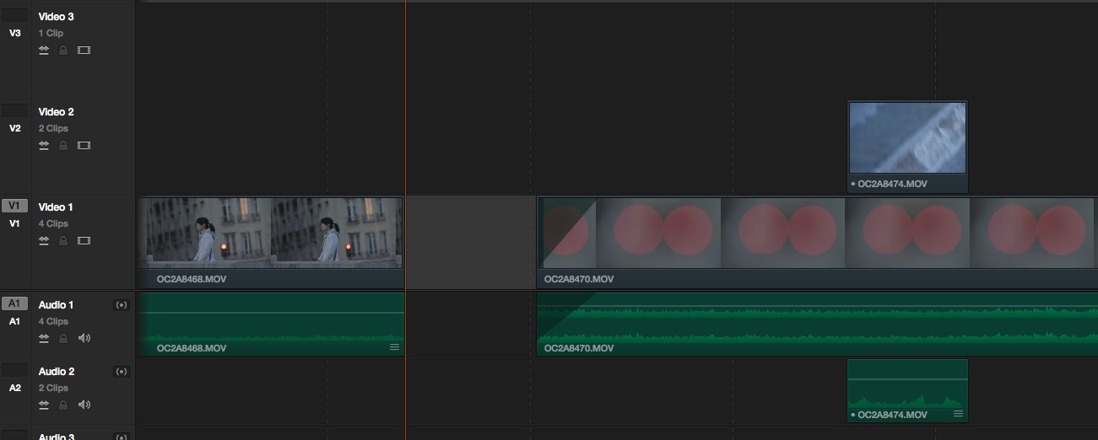Viewport: 1098px width, 440px height.
Task: Click volume line of OC2A8468.MOV audio clip
Action: (270, 313)
